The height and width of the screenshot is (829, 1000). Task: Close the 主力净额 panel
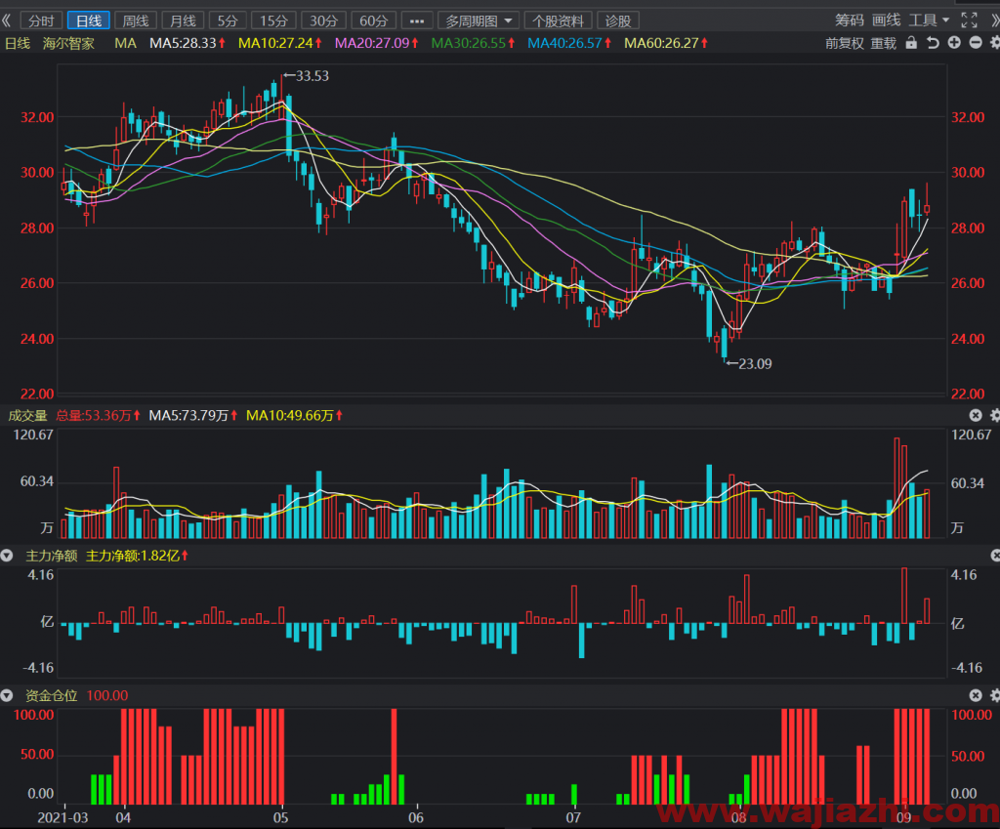click(995, 556)
